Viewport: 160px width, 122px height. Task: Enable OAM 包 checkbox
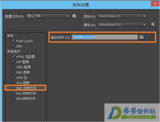coord(13,78)
